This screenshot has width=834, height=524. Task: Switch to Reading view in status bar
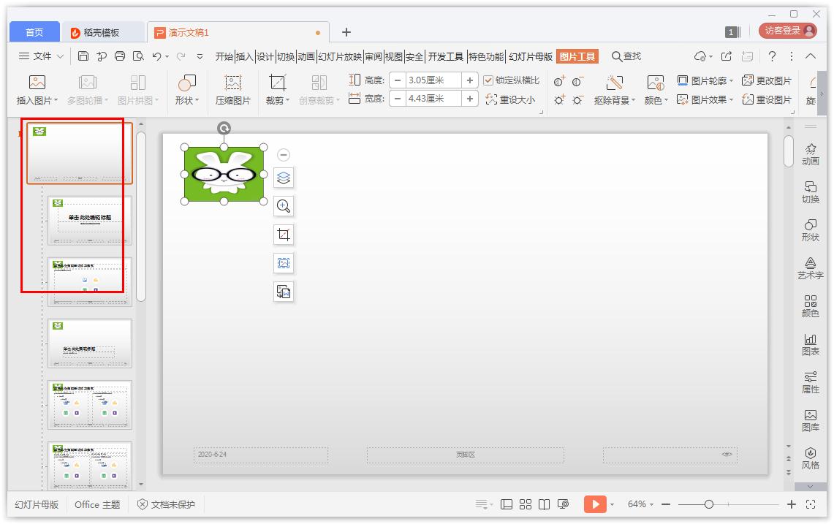[544, 504]
